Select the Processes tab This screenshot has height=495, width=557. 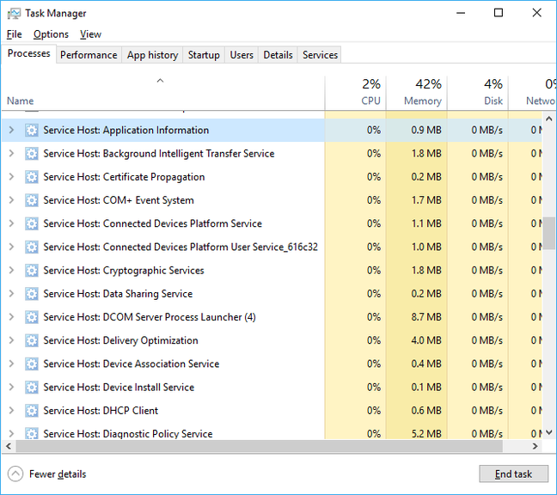28,53
